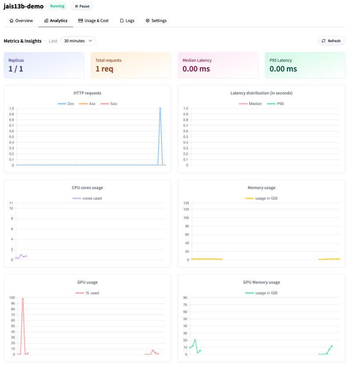Go to the Logs tab
Viewport: 351px width, 366px height.
pyautogui.click(x=127, y=21)
